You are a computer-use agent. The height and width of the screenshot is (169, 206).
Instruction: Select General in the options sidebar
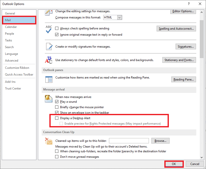[x=19, y=13]
